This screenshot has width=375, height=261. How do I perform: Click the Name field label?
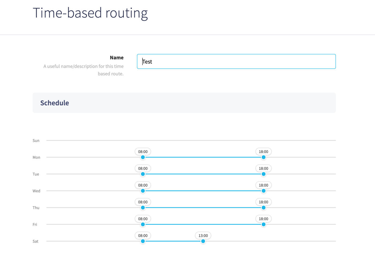[x=117, y=58]
